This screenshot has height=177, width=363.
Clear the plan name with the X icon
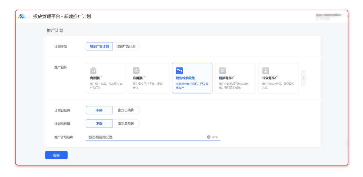click(x=208, y=137)
